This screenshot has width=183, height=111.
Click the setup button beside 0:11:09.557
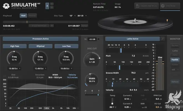(x=84, y=26)
